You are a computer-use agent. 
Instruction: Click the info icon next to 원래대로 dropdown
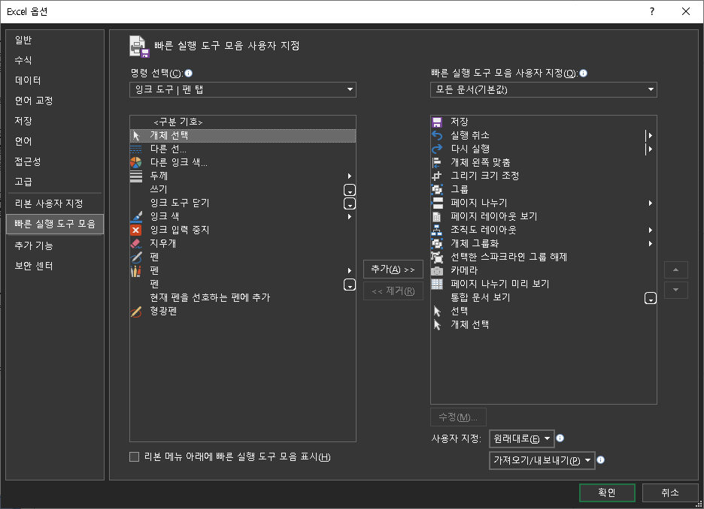(560, 438)
